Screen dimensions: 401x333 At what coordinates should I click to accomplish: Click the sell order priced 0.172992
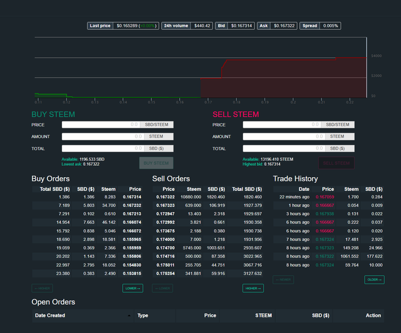[x=208, y=222]
